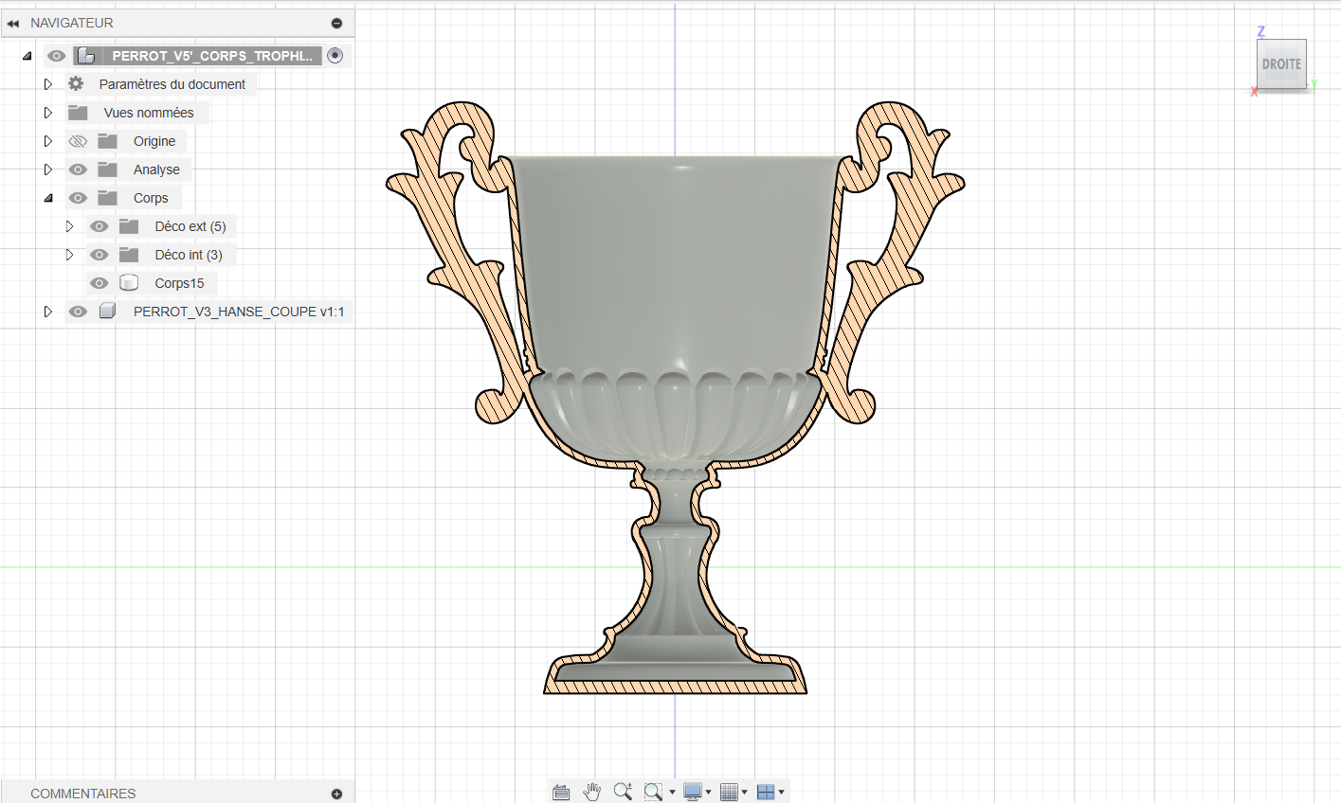This screenshot has width=1341, height=803.
Task: Expand Paramètres du document node
Action: click(x=48, y=84)
